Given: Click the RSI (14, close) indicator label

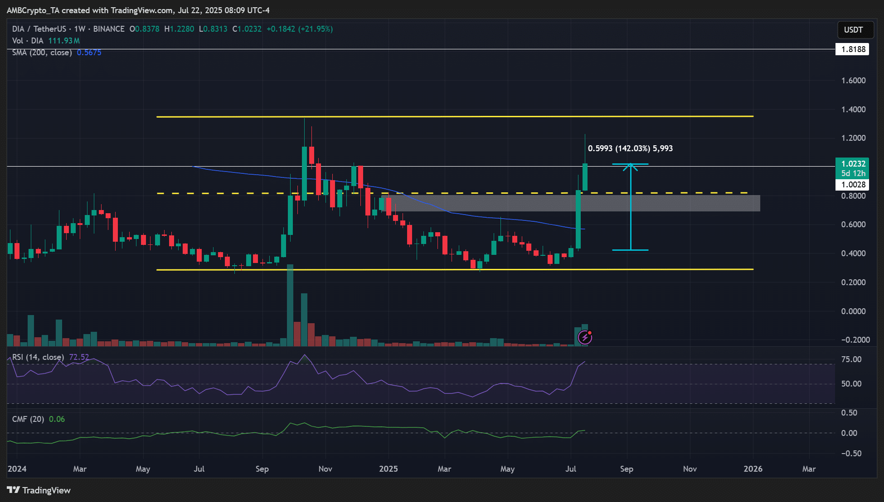Looking at the screenshot, I should (x=38, y=357).
